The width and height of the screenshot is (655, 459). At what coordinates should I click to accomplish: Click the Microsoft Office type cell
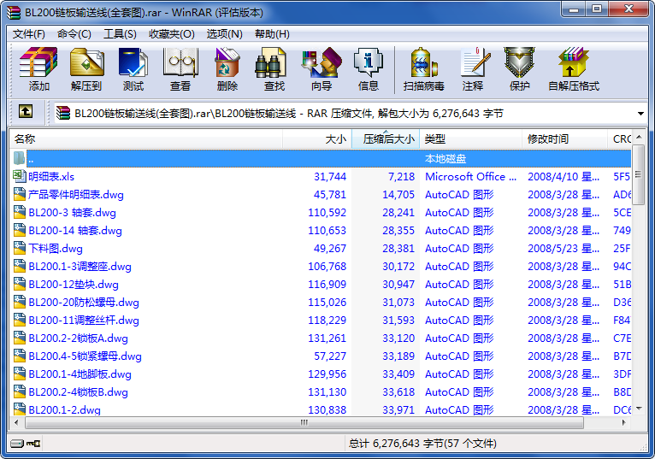[x=471, y=177]
